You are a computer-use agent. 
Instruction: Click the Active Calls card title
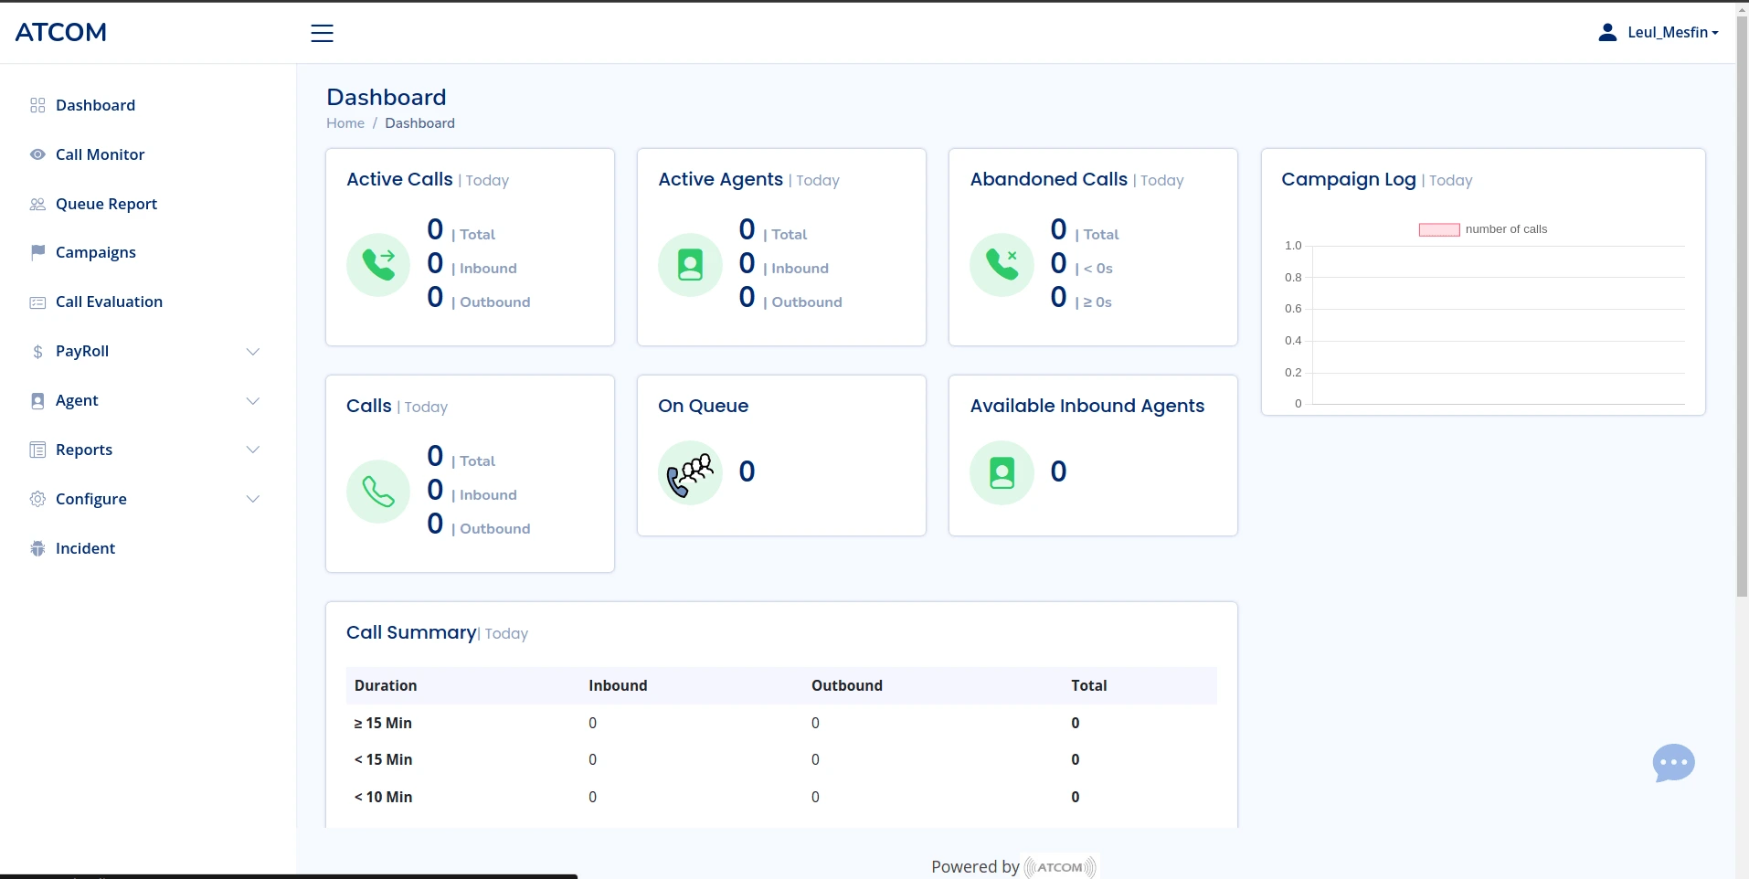(399, 179)
